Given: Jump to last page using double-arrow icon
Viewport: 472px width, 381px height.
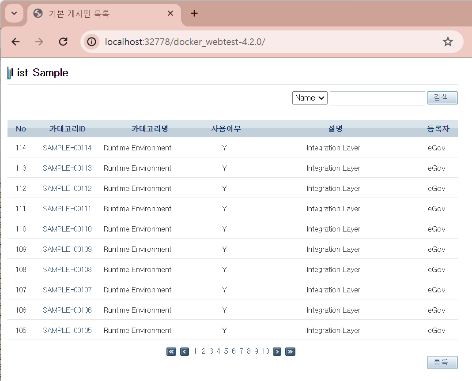Looking at the screenshot, I should pyautogui.click(x=290, y=351).
